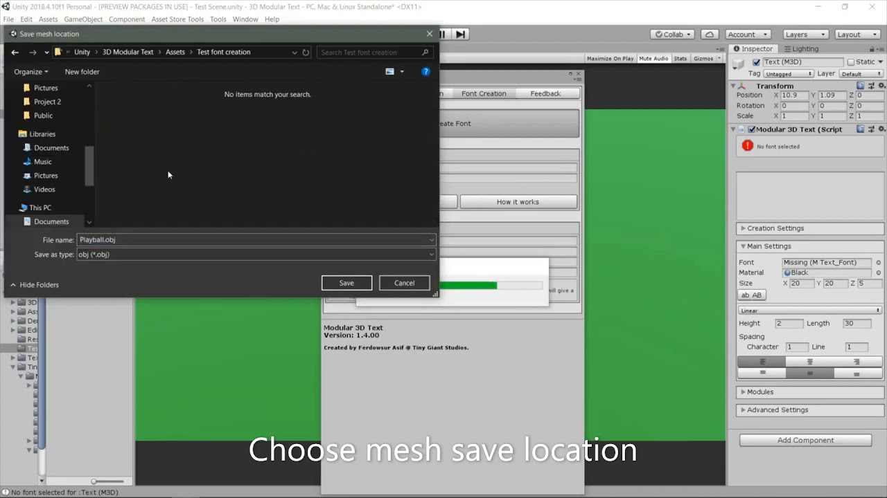Open the Transform preset settings icon

870,86
